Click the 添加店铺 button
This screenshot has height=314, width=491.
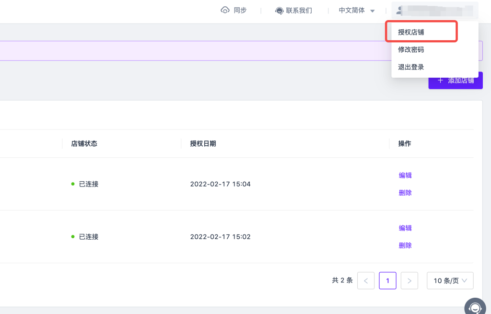tap(460, 81)
